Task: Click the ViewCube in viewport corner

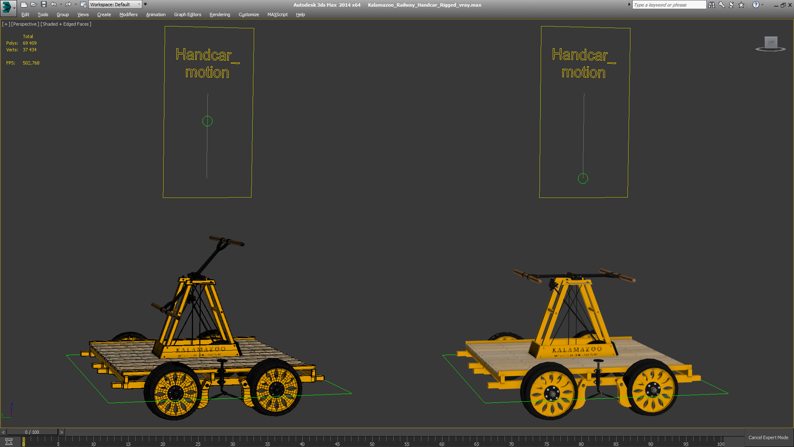Action: click(x=770, y=43)
